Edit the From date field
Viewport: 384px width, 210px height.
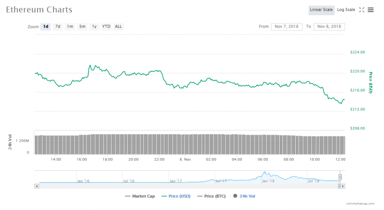click(x=286, y=27)
